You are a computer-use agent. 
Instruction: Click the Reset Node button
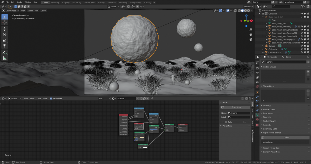[x=235, y=107]
